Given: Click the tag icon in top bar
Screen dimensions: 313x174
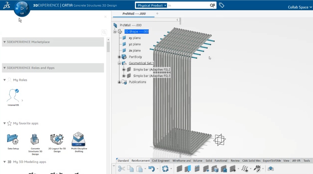Looking at the screenshot, I should 221,5.
